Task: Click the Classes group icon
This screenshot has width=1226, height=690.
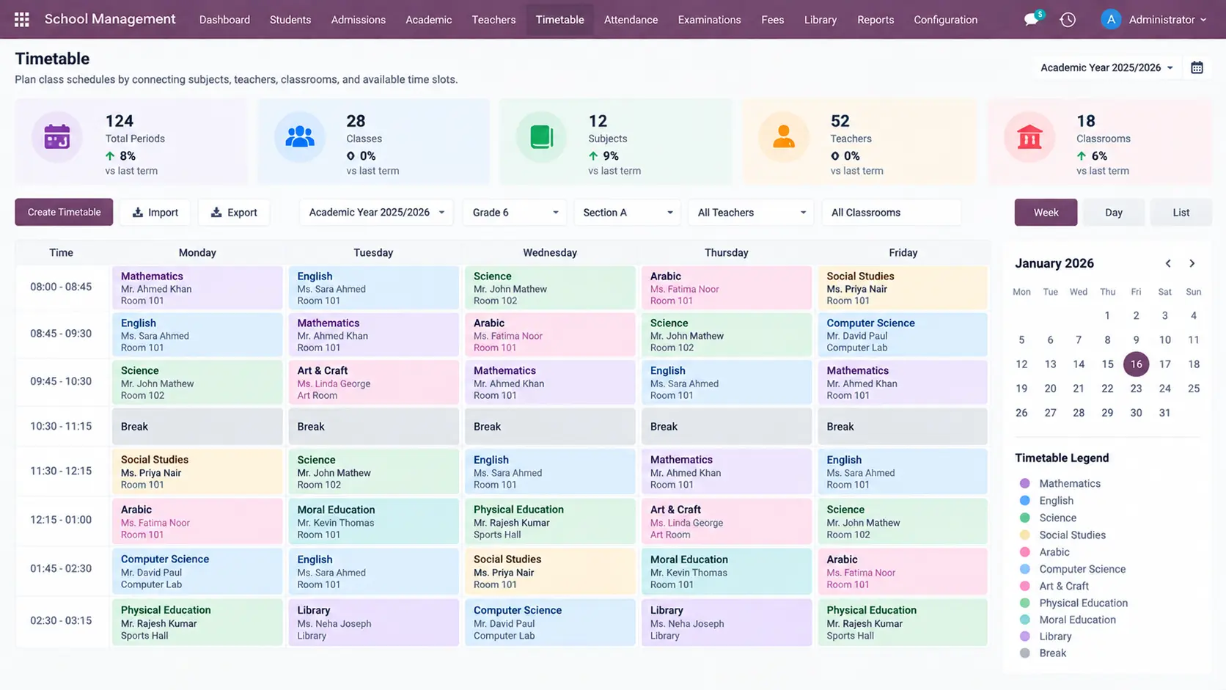Action: [299, 136]
